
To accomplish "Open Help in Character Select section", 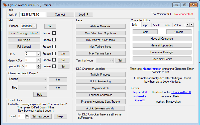I will click(x=40, y=94).
